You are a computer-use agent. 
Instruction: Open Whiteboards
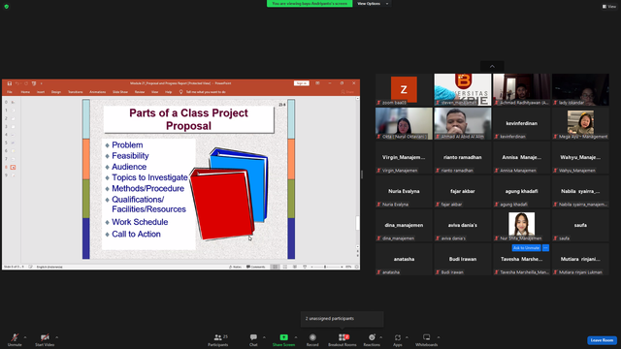(x=427, y=339)
